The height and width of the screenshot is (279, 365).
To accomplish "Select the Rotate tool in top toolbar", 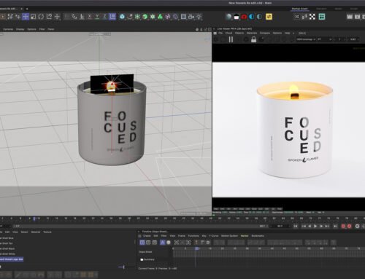I will tap(41, 17).
